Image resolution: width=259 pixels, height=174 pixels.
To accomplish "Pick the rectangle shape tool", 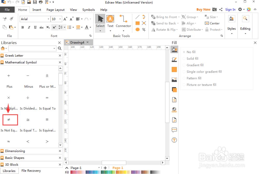I will coord(138,23).
